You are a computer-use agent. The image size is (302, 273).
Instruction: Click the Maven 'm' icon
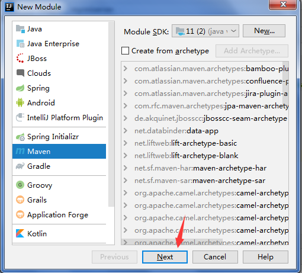20,151
